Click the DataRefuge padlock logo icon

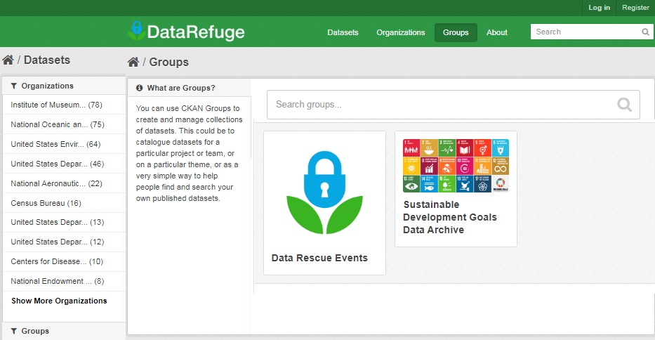click(x=137, y=30)
